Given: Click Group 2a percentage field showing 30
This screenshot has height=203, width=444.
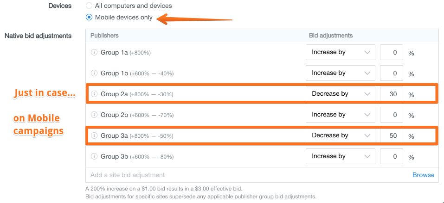Looking at the screenshot, I should pos(392,94).
